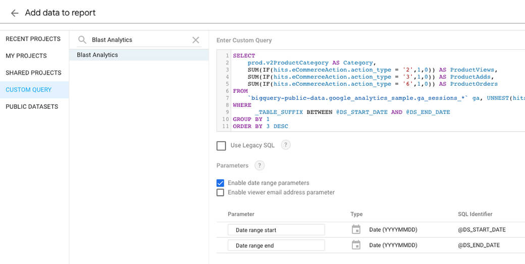
Task: Click ProductViews alias in the query
Action: pyautogui.click(x=472, y=70)
